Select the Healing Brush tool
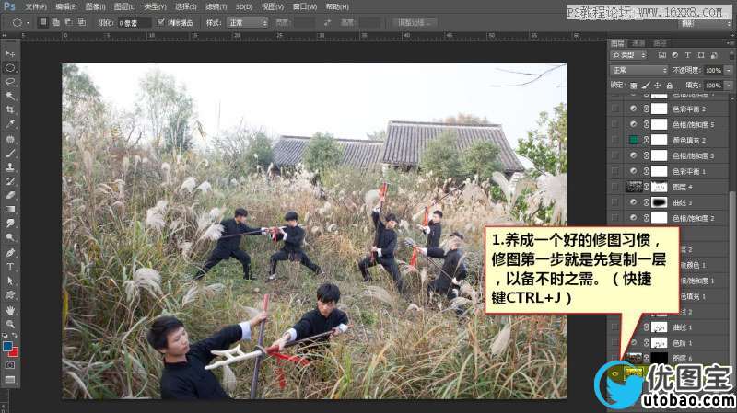 pyautogui.click(x=10, y=139)
